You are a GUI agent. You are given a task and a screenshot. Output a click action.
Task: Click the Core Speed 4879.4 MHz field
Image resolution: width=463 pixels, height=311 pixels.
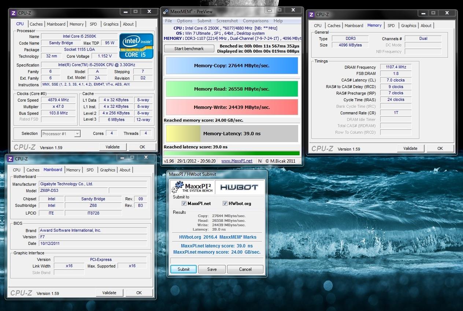click(58, 100)
